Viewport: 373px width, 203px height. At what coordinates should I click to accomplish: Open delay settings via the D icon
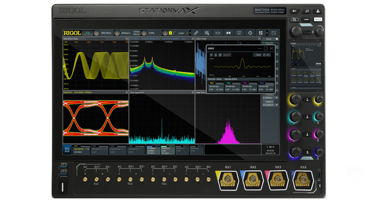(144, 33)
